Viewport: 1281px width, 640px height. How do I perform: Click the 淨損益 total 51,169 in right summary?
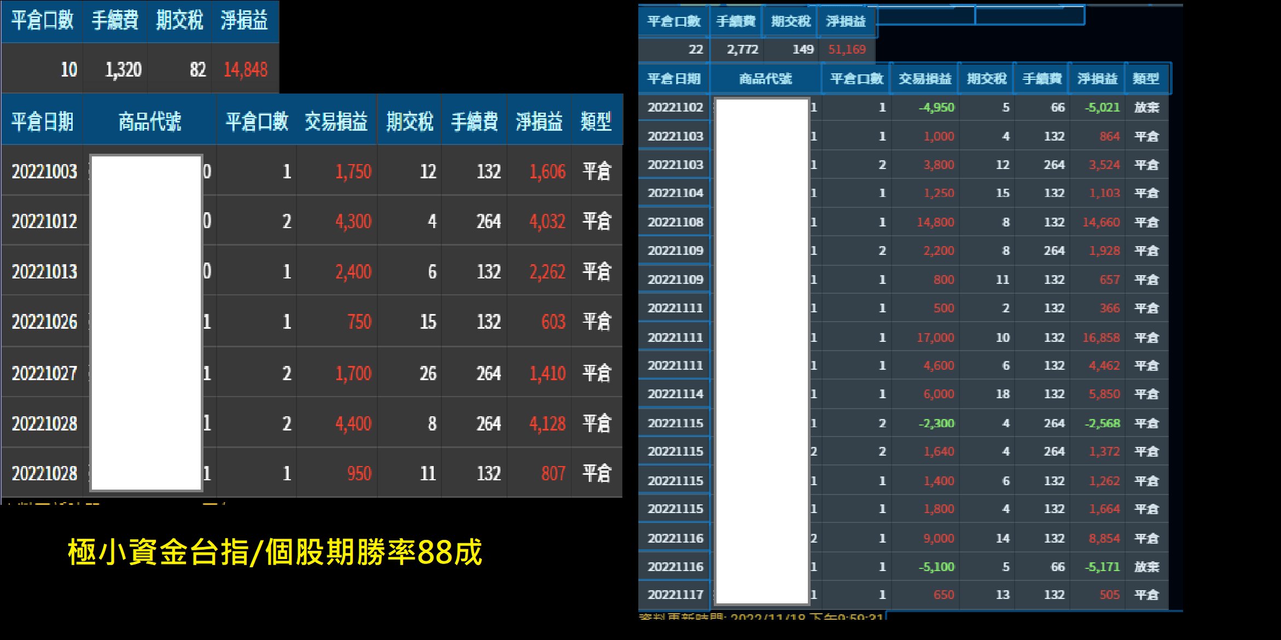[847, 49]
